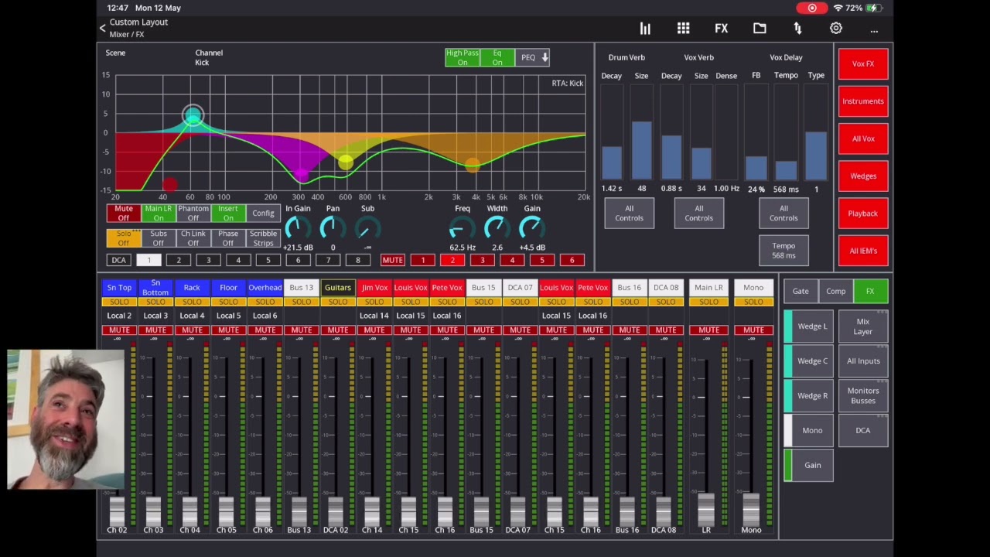Adjust the EQ Width rotary knob
This screenshot has height=557, width=990.
(497, 228)
